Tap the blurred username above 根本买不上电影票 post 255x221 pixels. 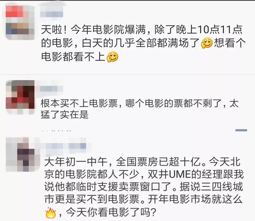coord(51,89)
